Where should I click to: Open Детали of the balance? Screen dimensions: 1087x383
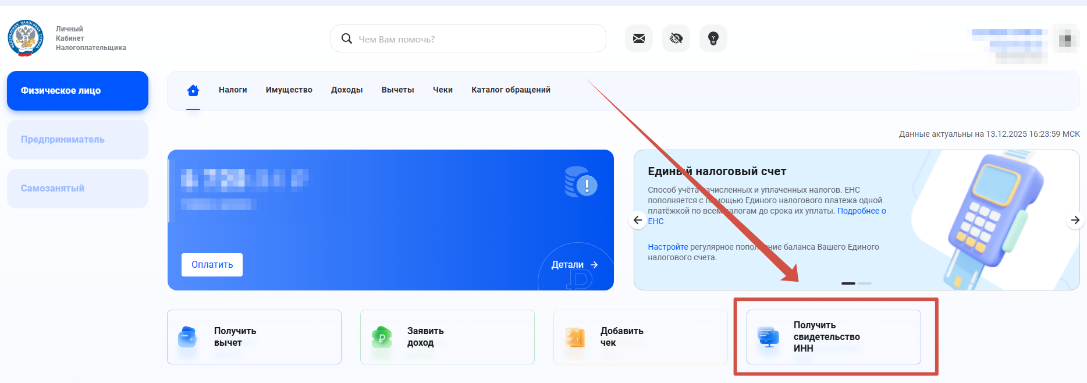[x=574, y=265]
